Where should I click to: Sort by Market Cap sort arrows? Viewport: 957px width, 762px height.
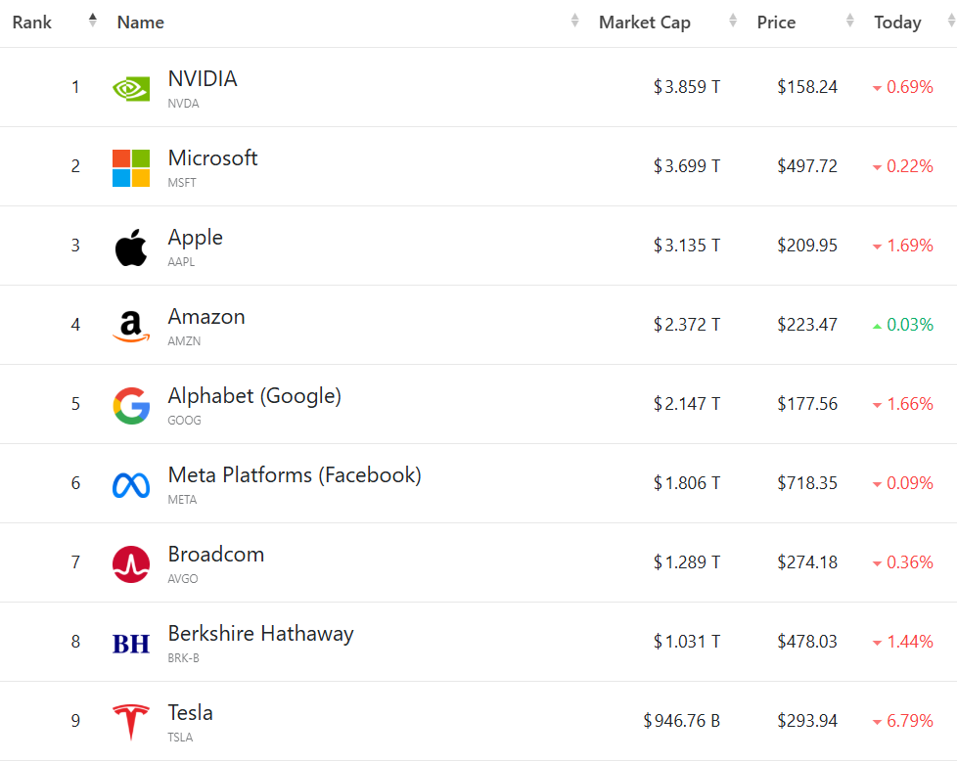coord(733,22)
